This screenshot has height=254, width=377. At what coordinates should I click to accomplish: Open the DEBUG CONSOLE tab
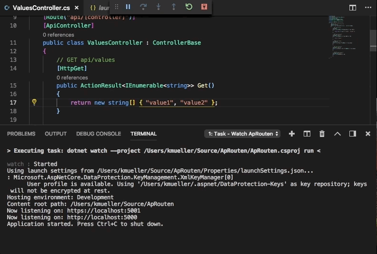(99, 134)
